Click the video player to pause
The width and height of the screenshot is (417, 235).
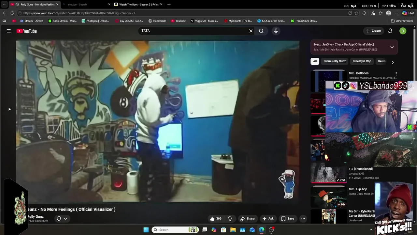click(x=157, y=121)
